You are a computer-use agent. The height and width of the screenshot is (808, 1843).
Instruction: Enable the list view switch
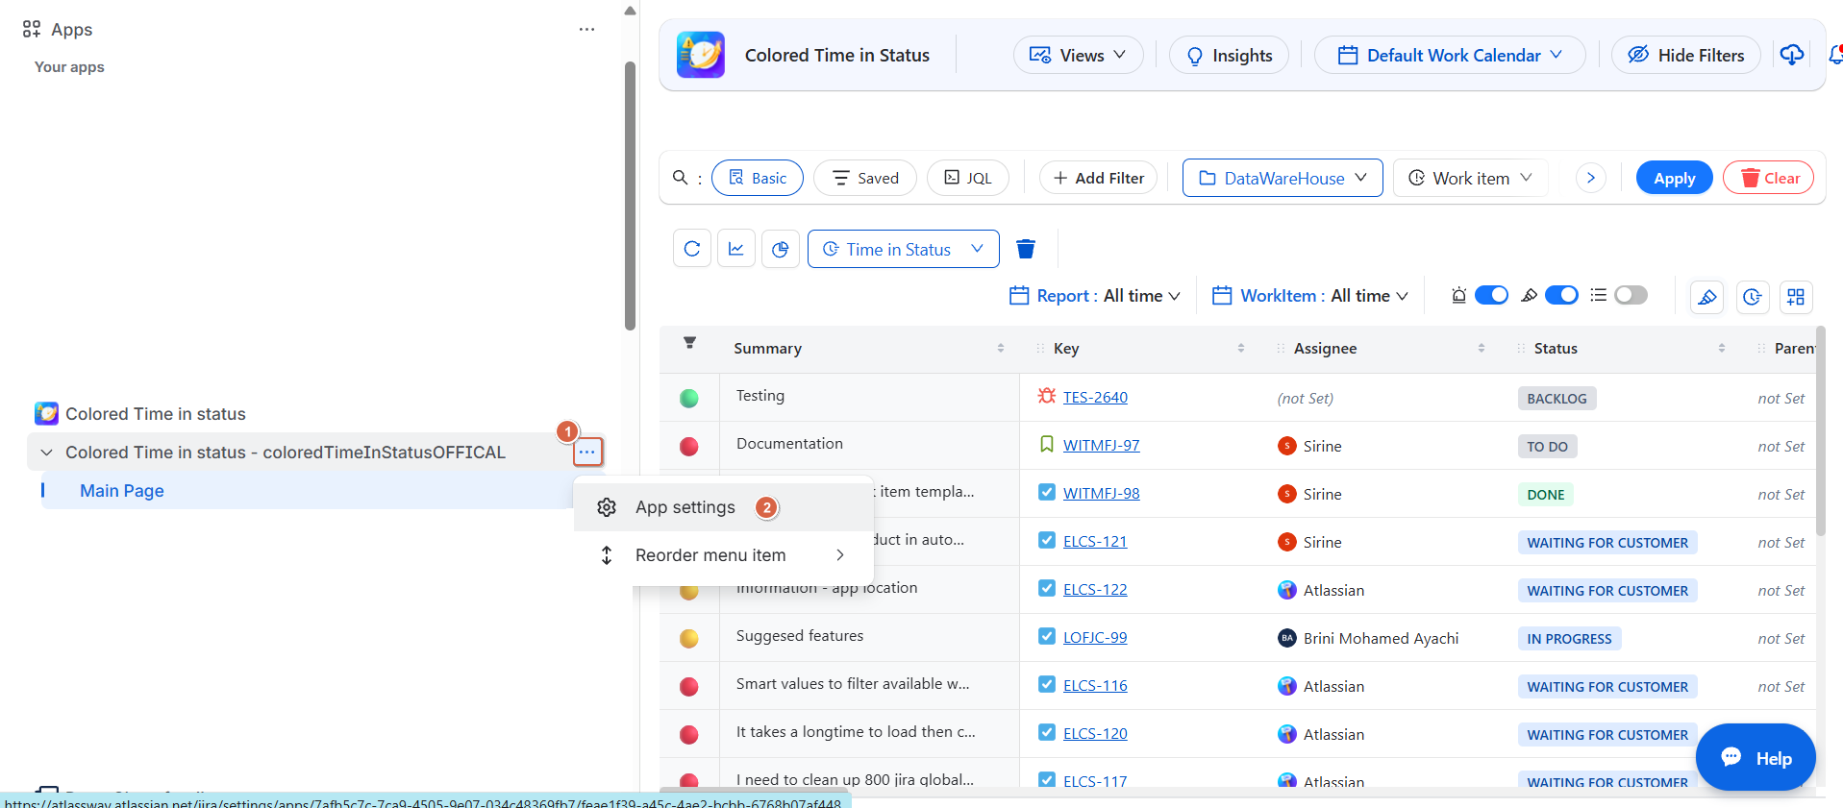(x=1631, y=295)
